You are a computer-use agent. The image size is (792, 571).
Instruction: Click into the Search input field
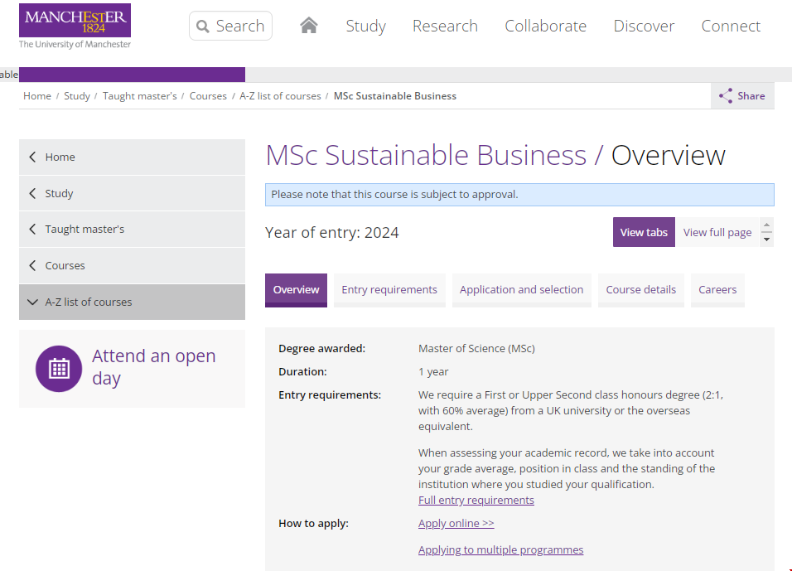(x=239, y=27)
